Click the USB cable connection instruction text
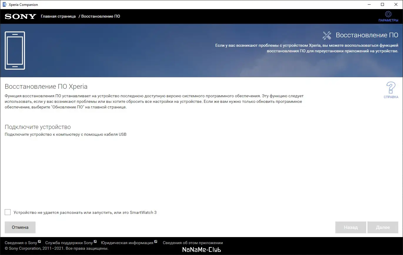Screen dimensions: 403x255 (x=66, y=134)
